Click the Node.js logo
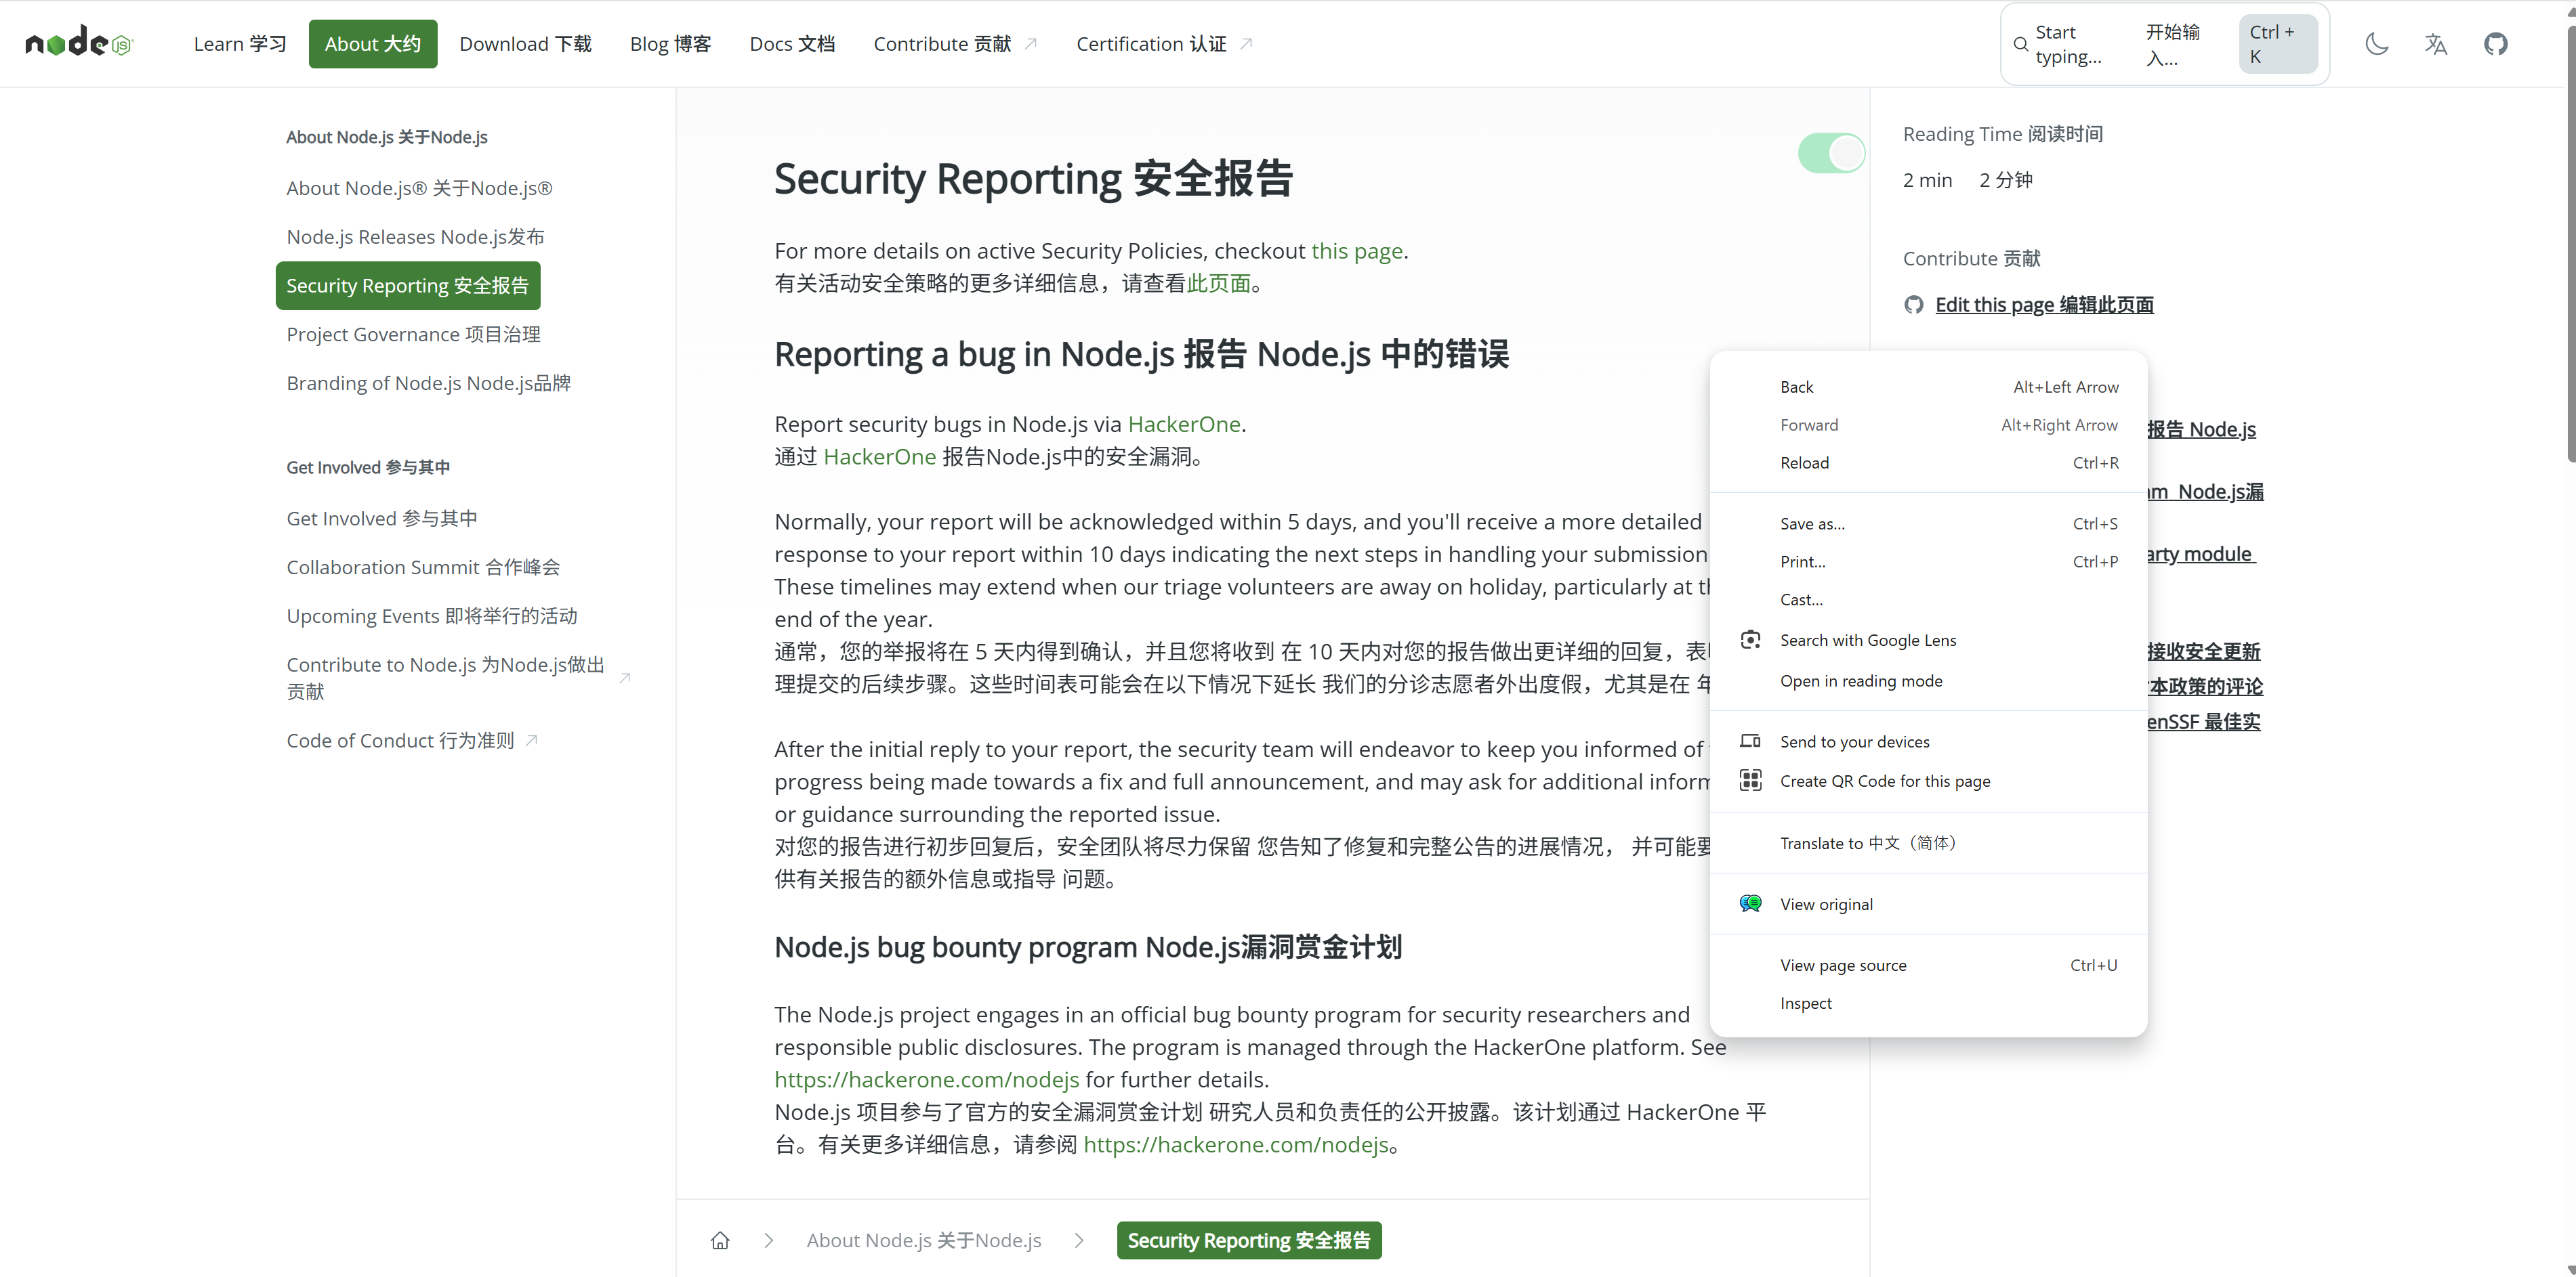The height and width of the screenshot is (1277, 2576). [78, 43]
